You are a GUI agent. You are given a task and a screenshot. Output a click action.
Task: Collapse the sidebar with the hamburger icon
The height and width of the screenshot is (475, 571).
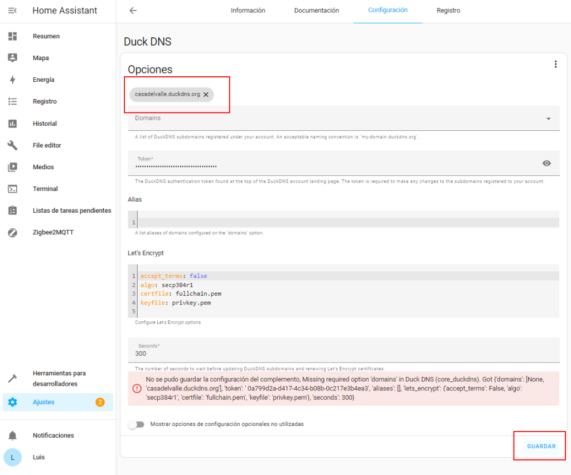(x=12, y=11)
